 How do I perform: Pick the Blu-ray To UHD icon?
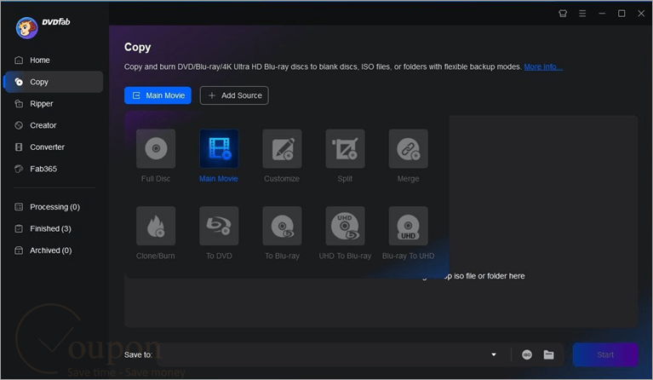tap(408, 226)
